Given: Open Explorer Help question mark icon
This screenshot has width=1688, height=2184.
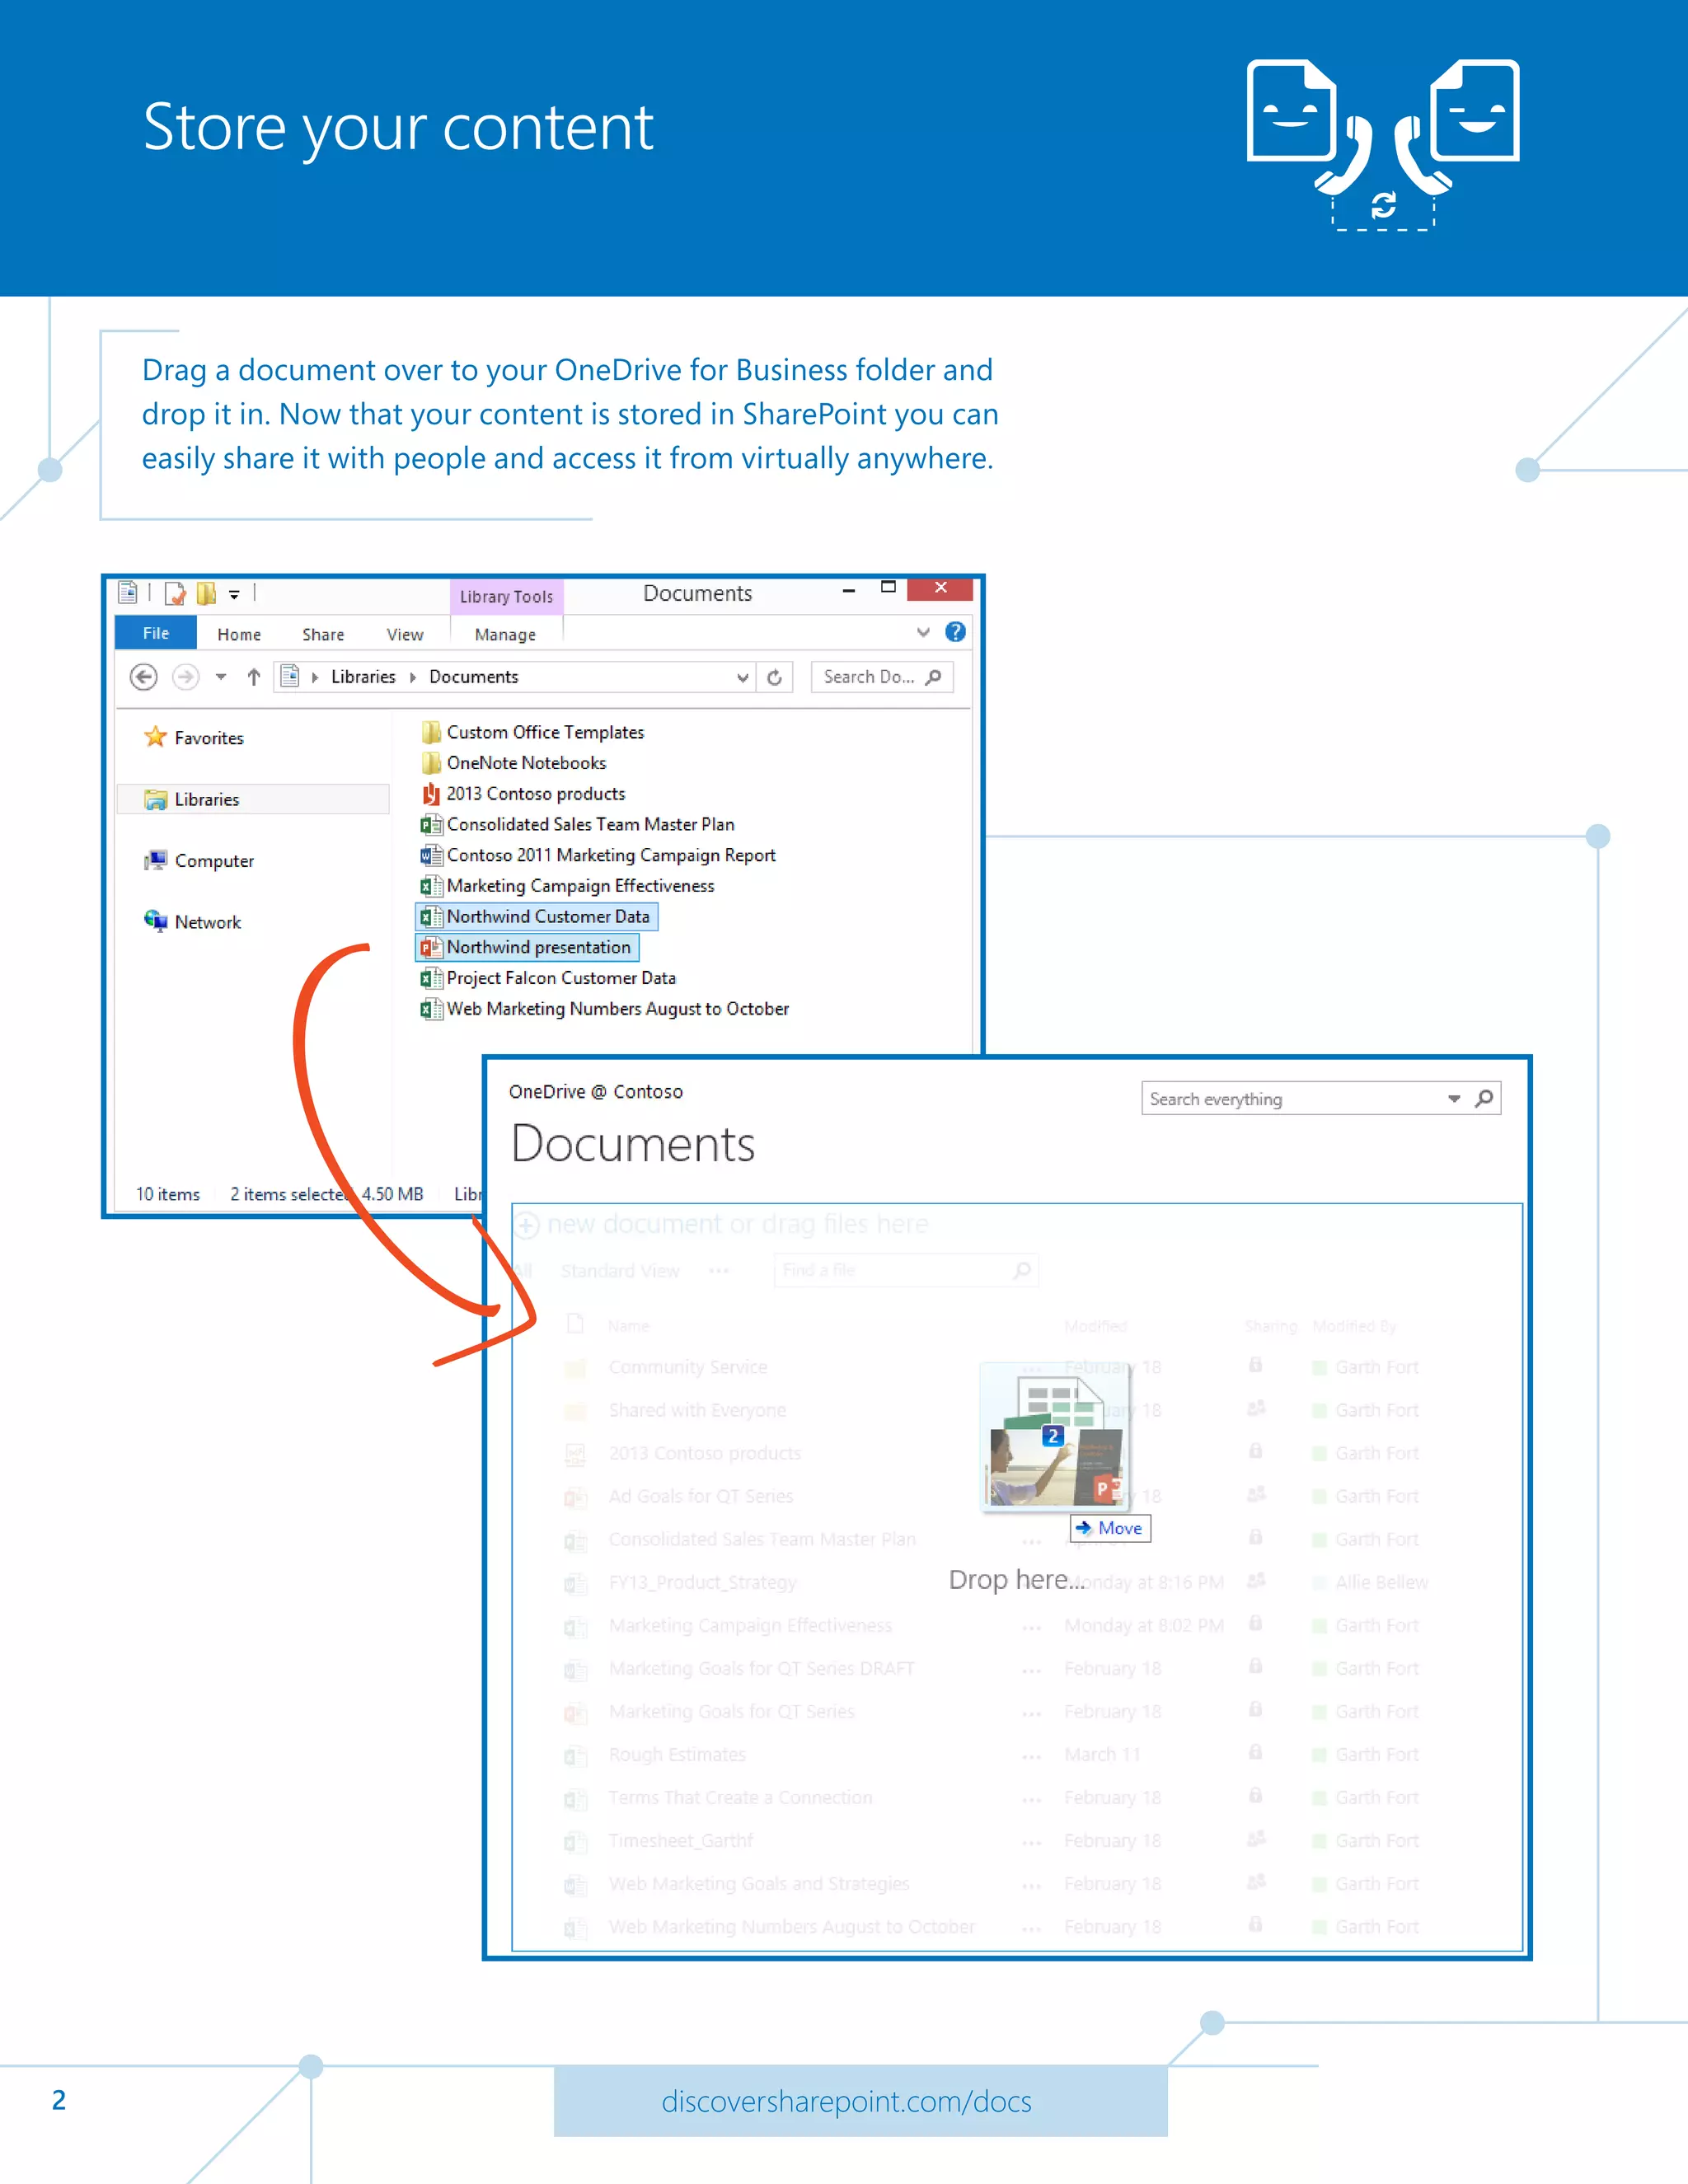Looking at the screenshot, I should pyautogui.click(x=955, y=632).
